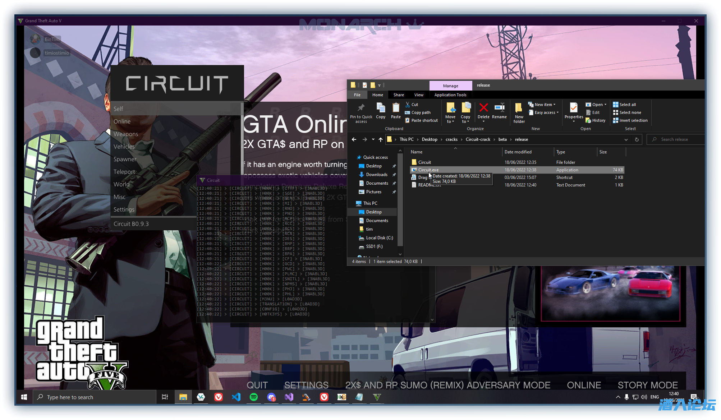Open Visual Studio purple taskbar icon
721x420 pixels.
click(x=289, y=397)
